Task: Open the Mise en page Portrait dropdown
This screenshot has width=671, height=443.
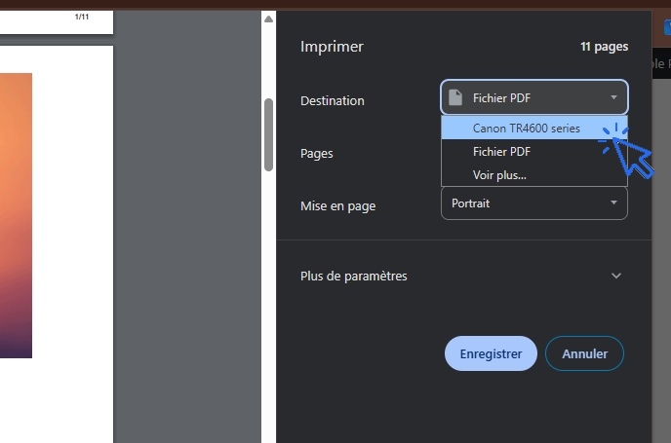Action: [533, 203]
